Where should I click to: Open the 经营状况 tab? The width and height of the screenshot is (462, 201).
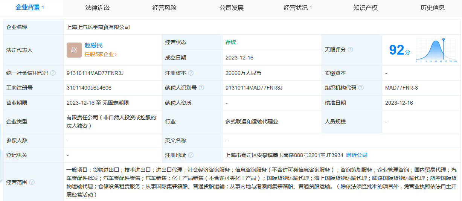(297, 8)
